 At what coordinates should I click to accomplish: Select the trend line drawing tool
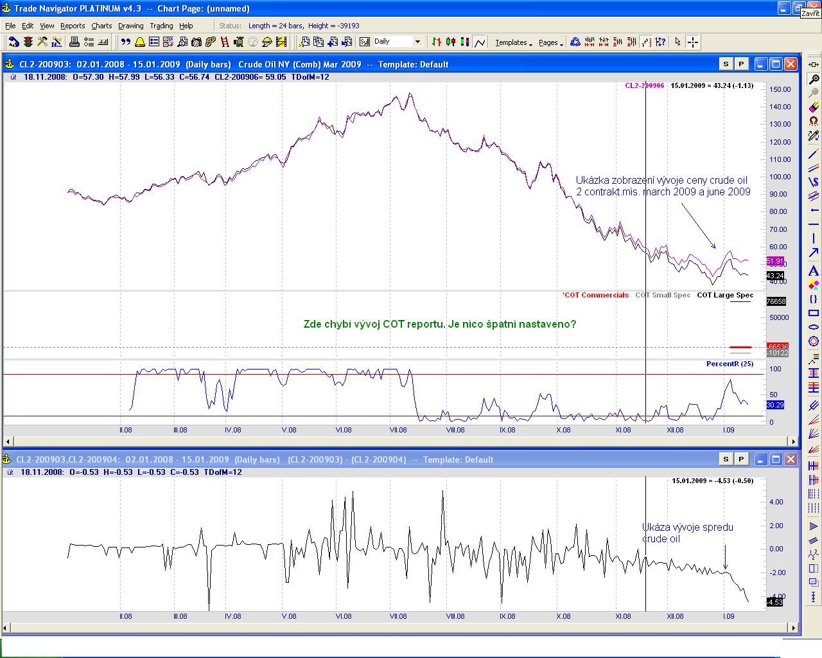click(814, 154)
